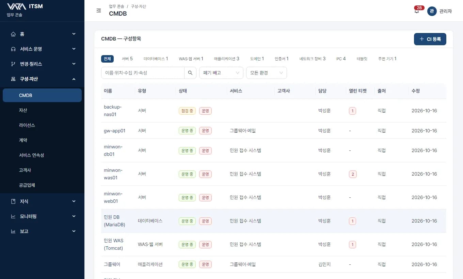The width and height of the screenshot is (463, 279).
Task: Click 그룹웨어·메일 service in gw-app01 row
Action: point(243,131)
